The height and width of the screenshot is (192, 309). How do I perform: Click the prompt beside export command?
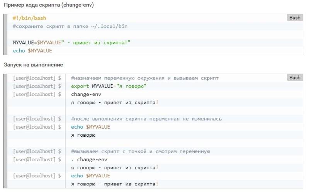coord(37,86)
